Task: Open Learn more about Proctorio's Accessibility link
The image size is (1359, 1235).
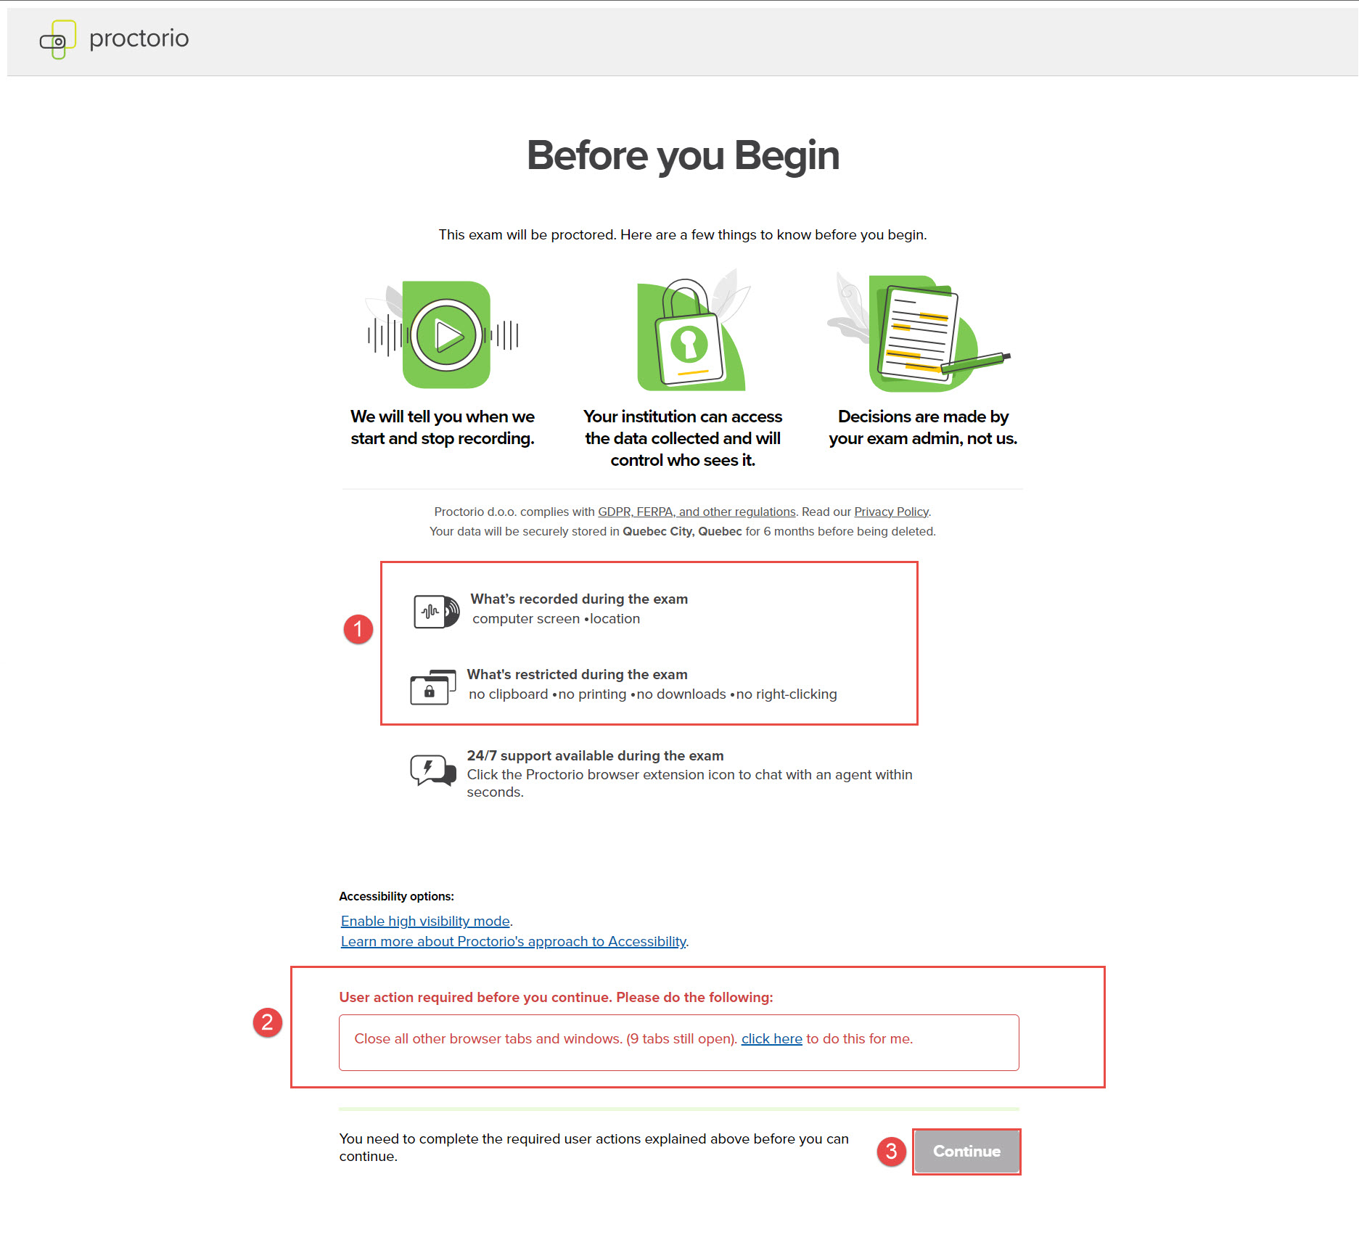Action: tap(514, 941)
